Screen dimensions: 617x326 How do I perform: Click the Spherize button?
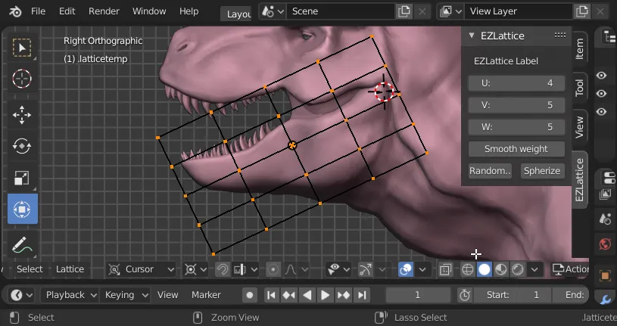(x=542, y=171)
